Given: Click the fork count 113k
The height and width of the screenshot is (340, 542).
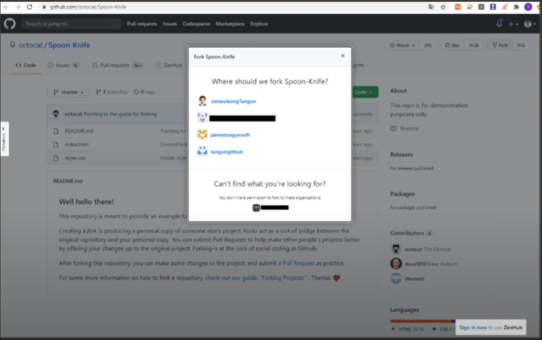Looking at the screenshot, I should [x=521, y=45].
